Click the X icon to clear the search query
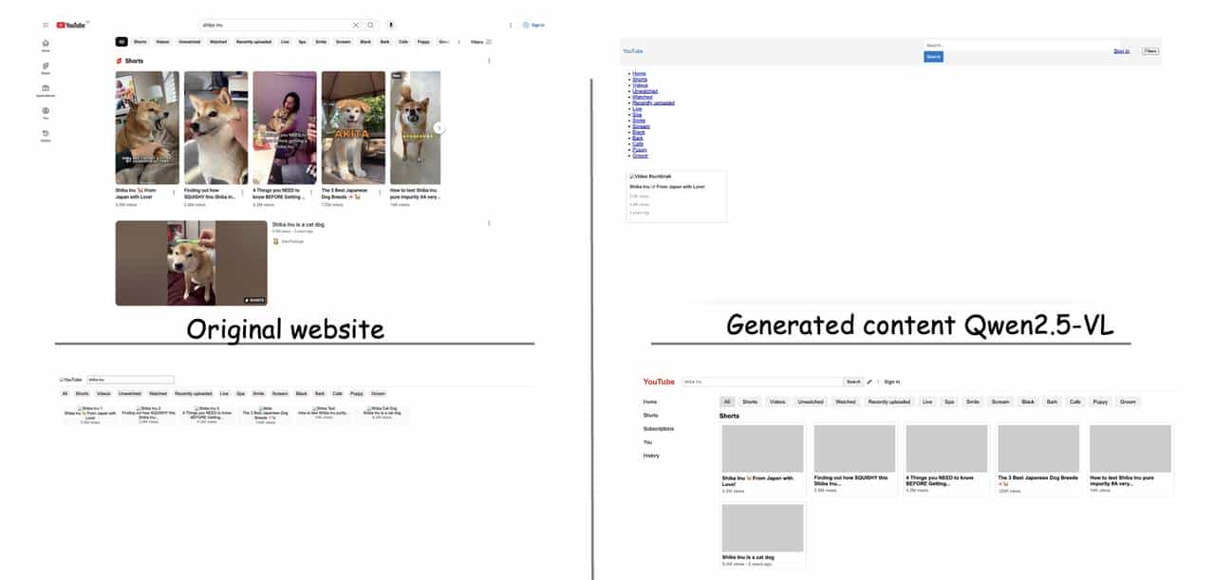Image resolution: width=1215 pixels, height=580 pixels. point(356,25)
